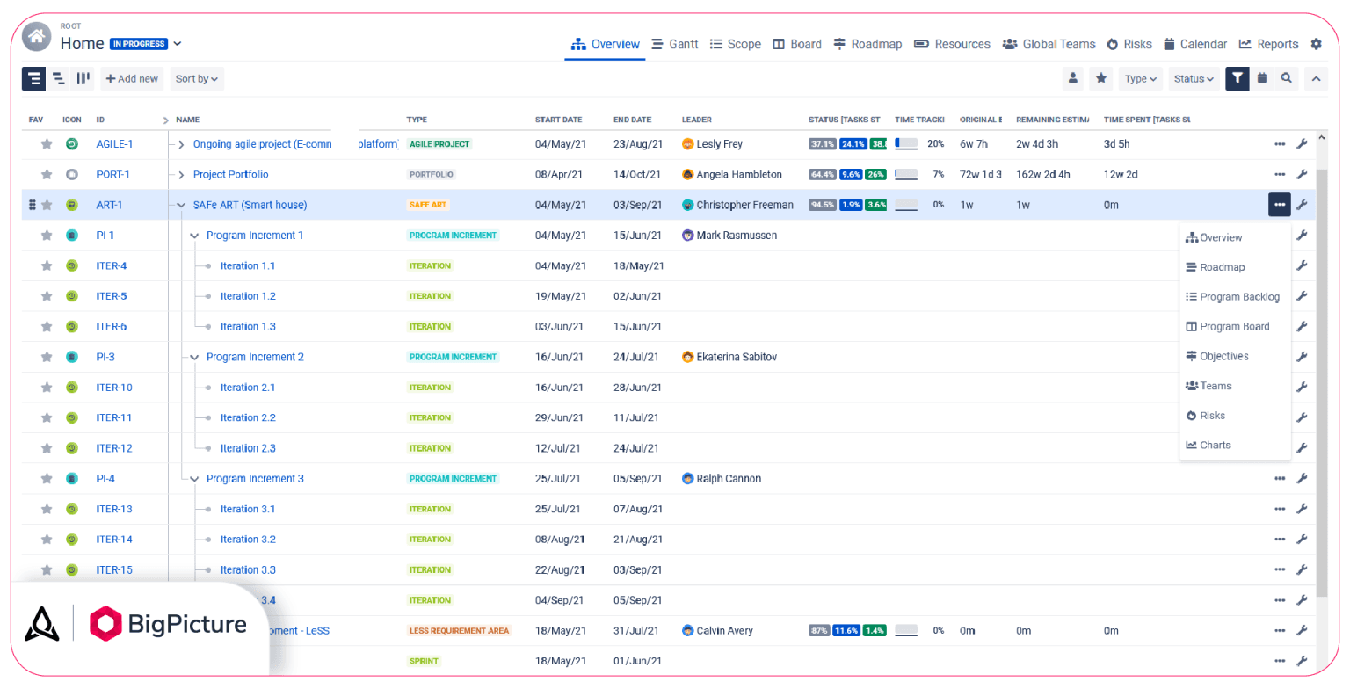Click the Home root icon

(36, 37)
